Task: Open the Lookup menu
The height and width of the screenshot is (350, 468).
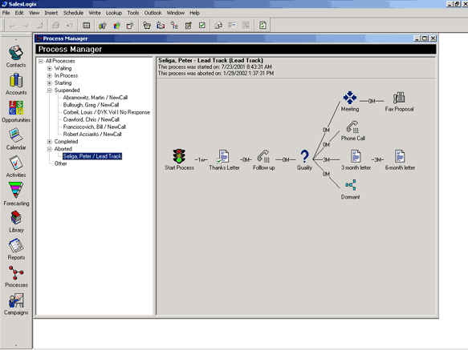Action: tap(114, 13)
